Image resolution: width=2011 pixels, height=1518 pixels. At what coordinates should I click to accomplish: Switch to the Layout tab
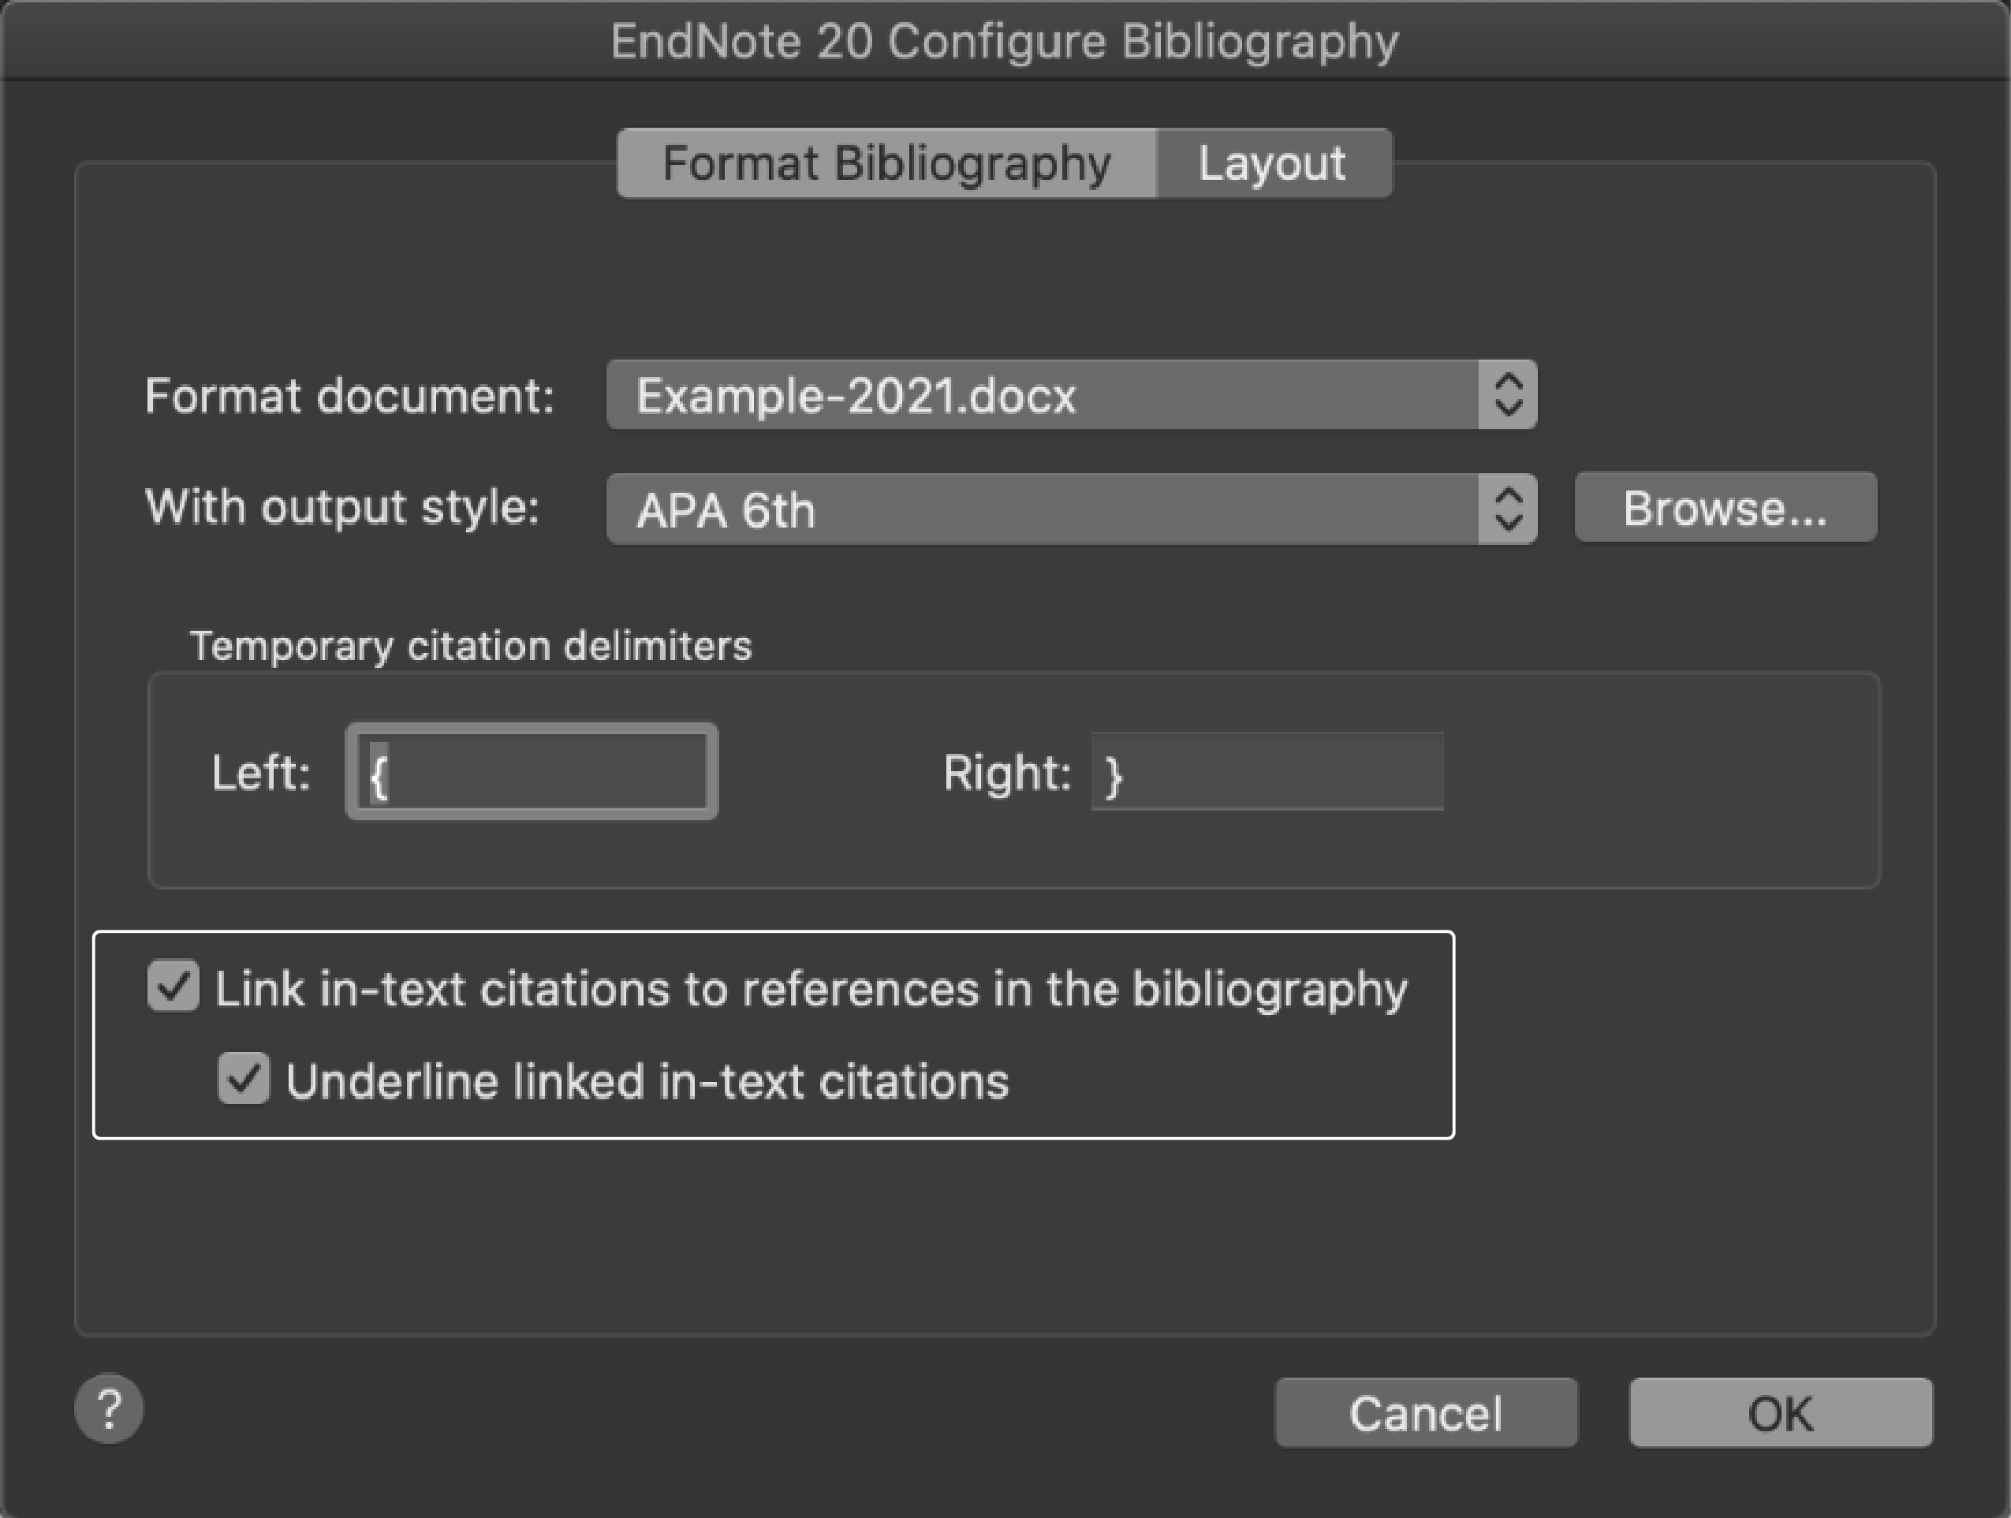(1272, 163)
